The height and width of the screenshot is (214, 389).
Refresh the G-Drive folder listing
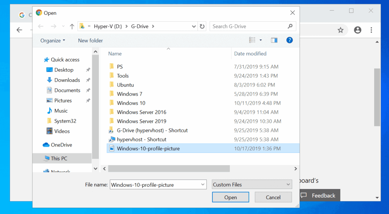202,26
